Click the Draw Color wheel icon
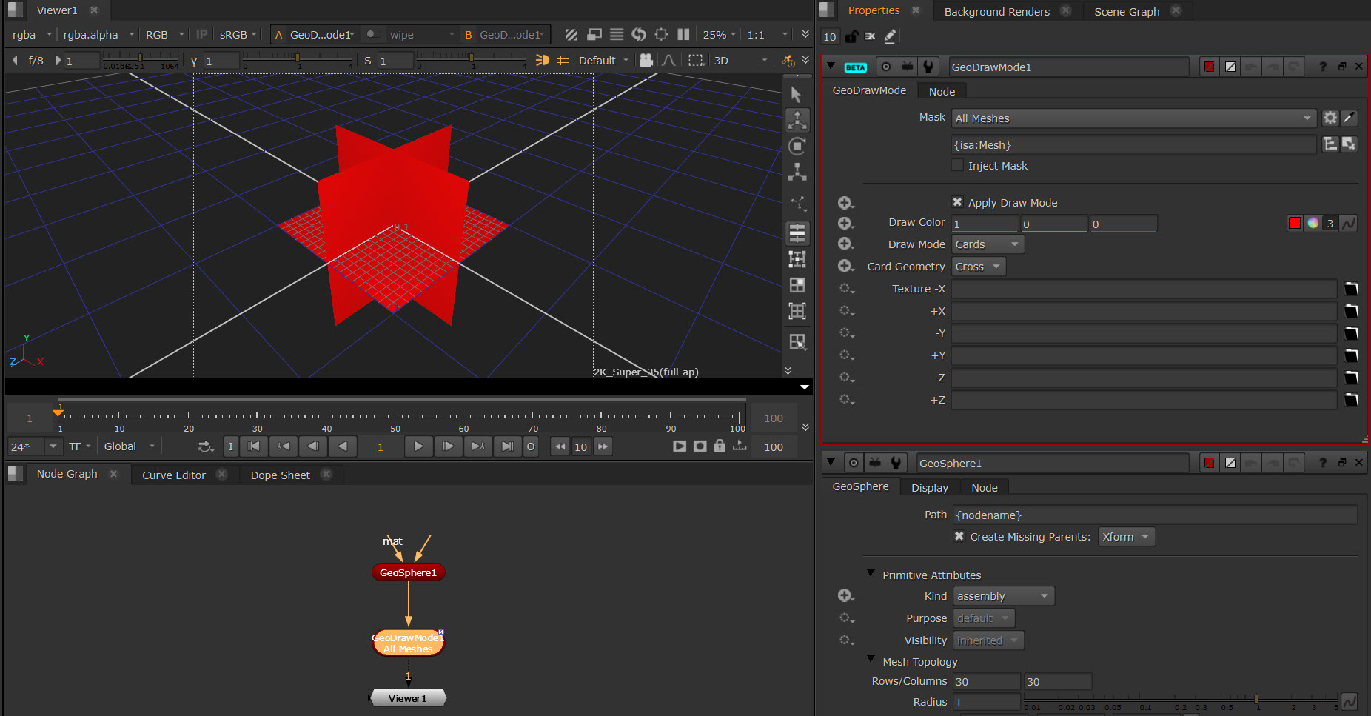The image size is (1371, 716). click(1313, 224)
